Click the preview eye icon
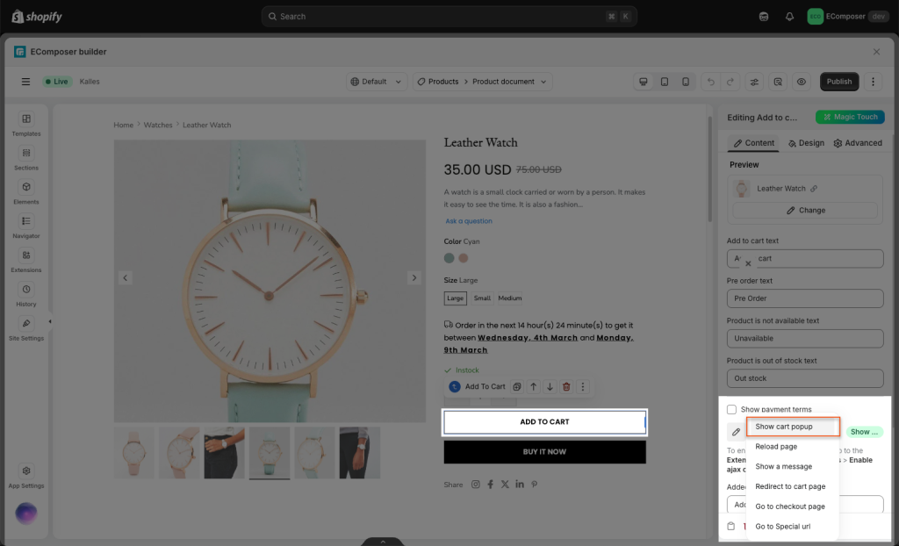 (x=802, y=82)
